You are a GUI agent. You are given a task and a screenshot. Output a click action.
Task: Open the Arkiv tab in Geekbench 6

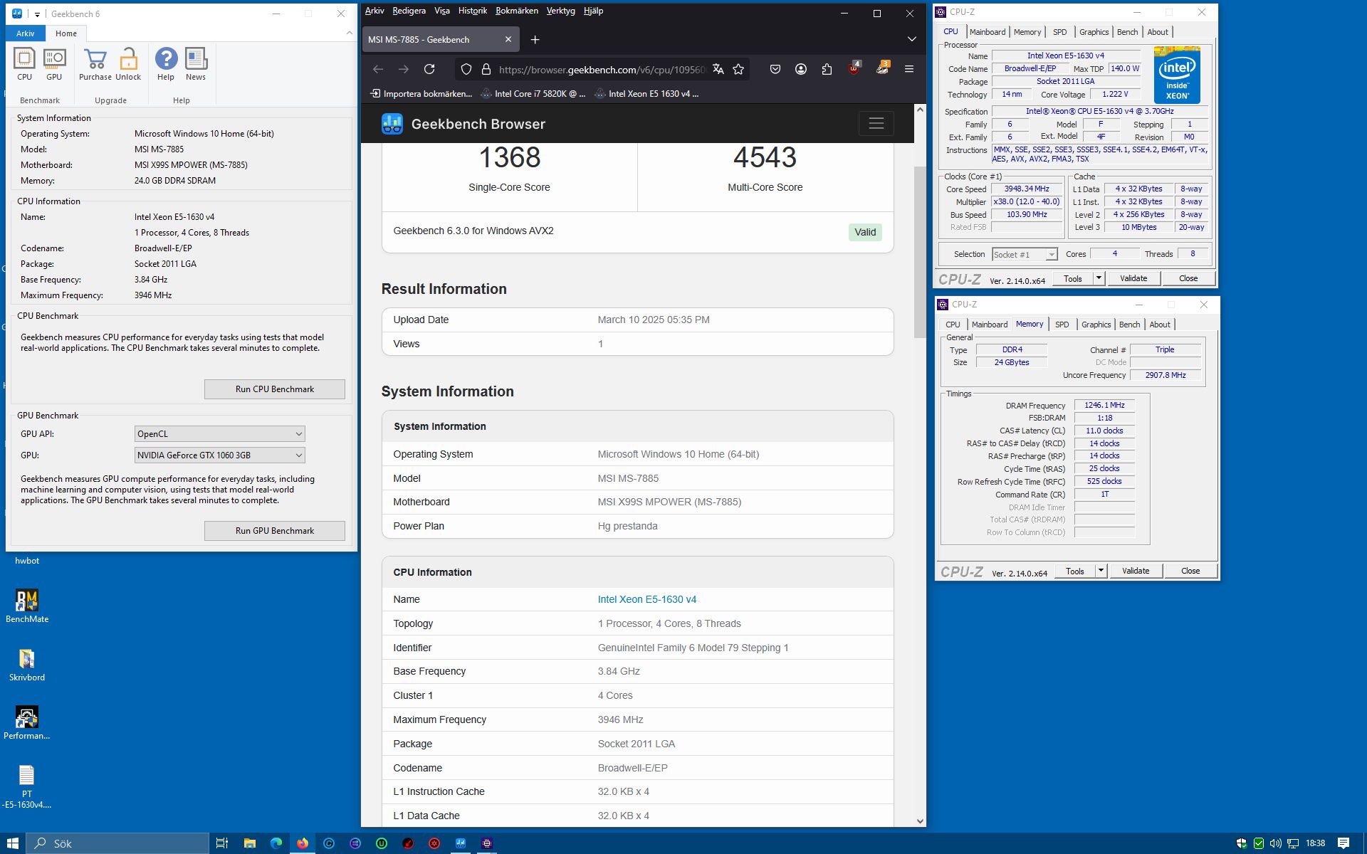[x=26, y=33]
